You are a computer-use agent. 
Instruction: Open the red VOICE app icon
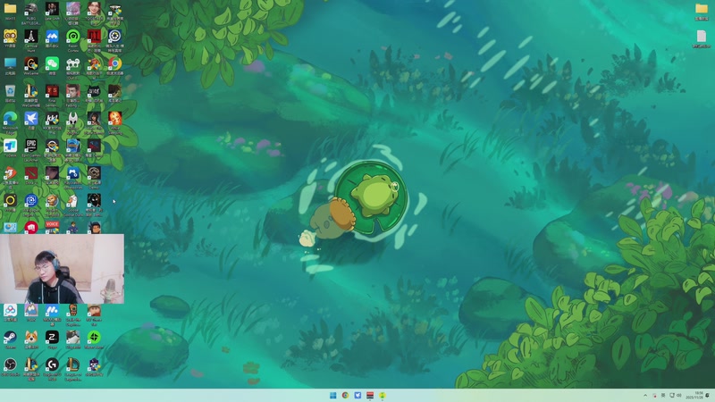52,227
